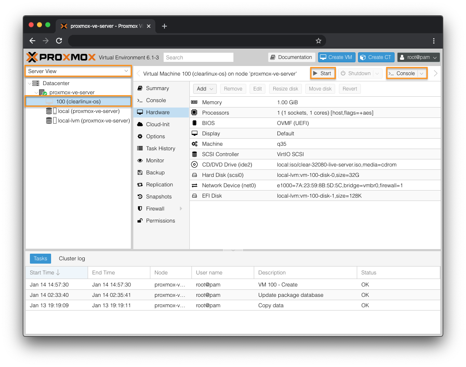Open the Shutdown options arrow
The image size is (466, 367).
[377, 73]
